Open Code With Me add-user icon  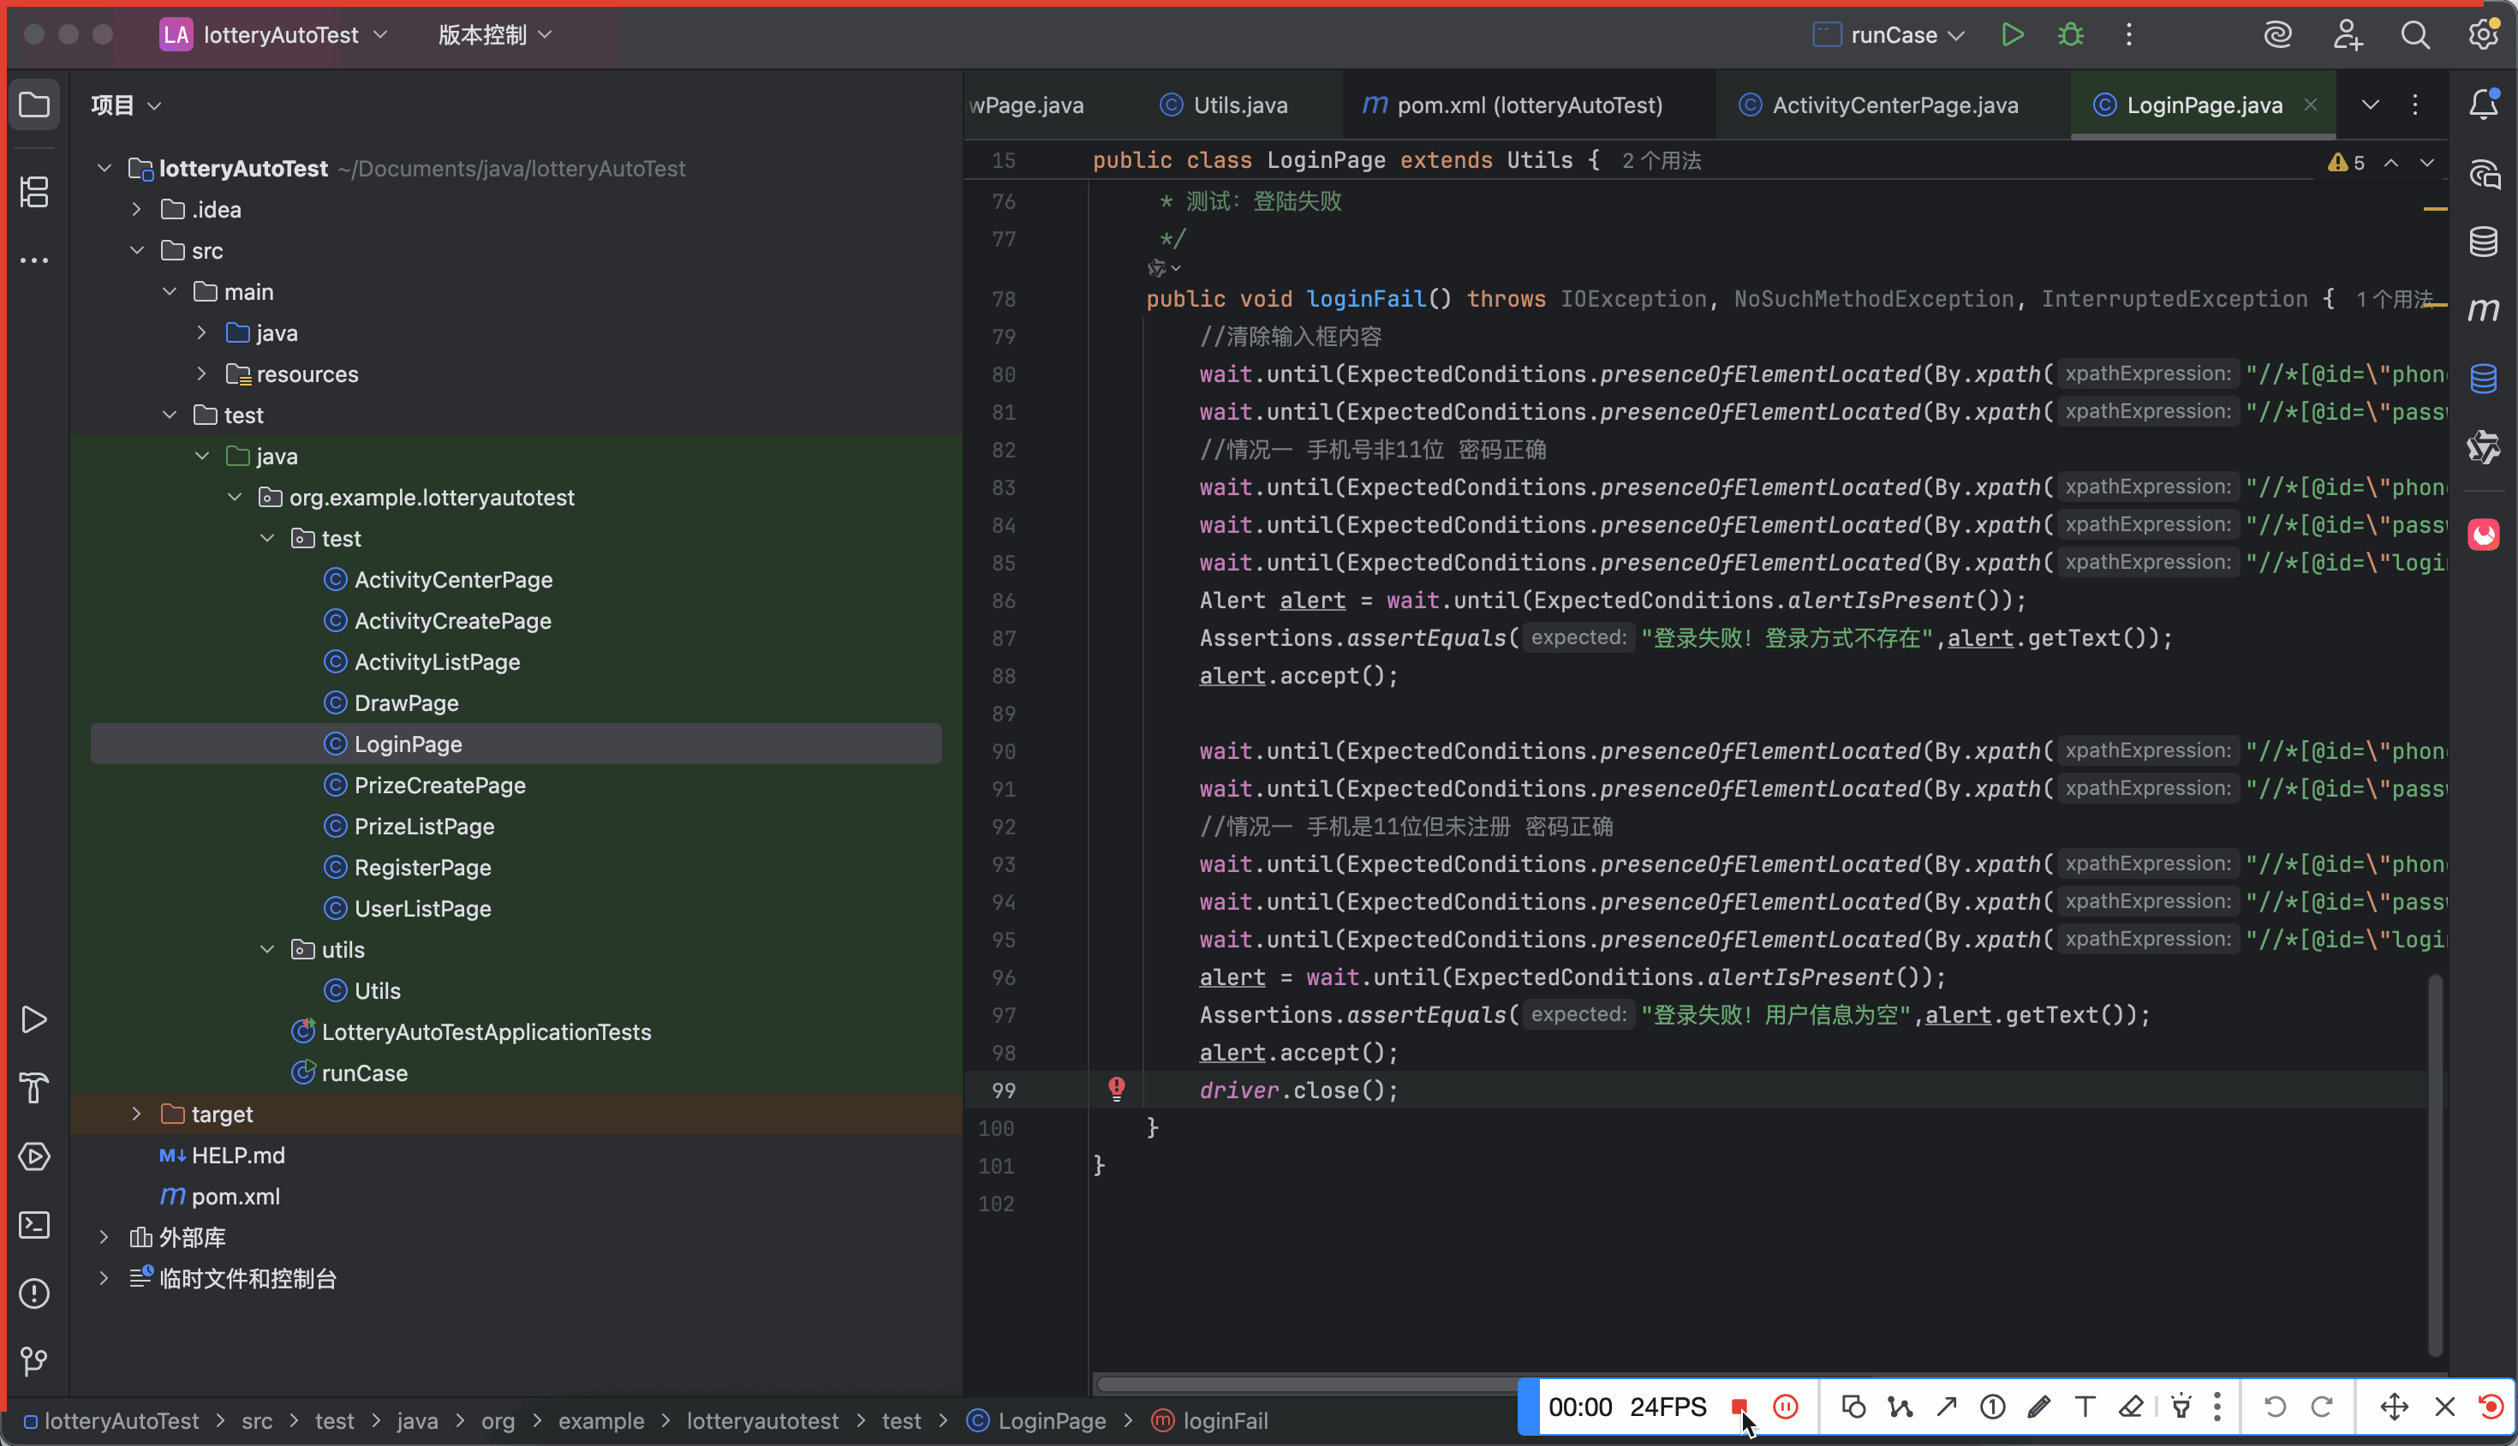point(2348,35)
